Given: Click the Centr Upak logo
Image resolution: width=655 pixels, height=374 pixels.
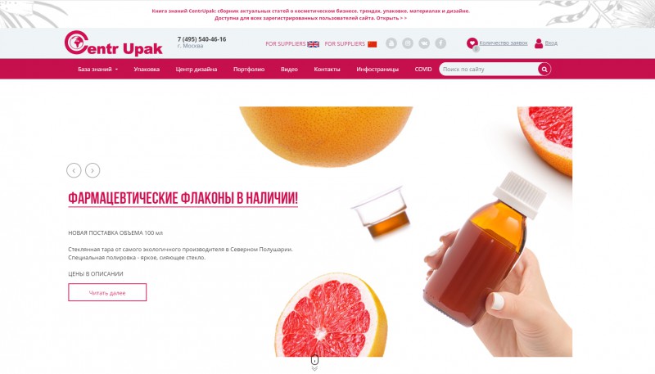Looking at the screenshot, I should [x=114, y=43].
